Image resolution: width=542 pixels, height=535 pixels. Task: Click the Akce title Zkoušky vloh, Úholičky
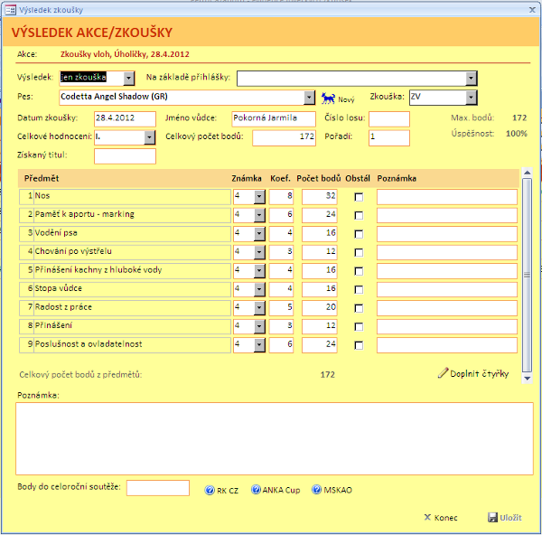point(125,54)
